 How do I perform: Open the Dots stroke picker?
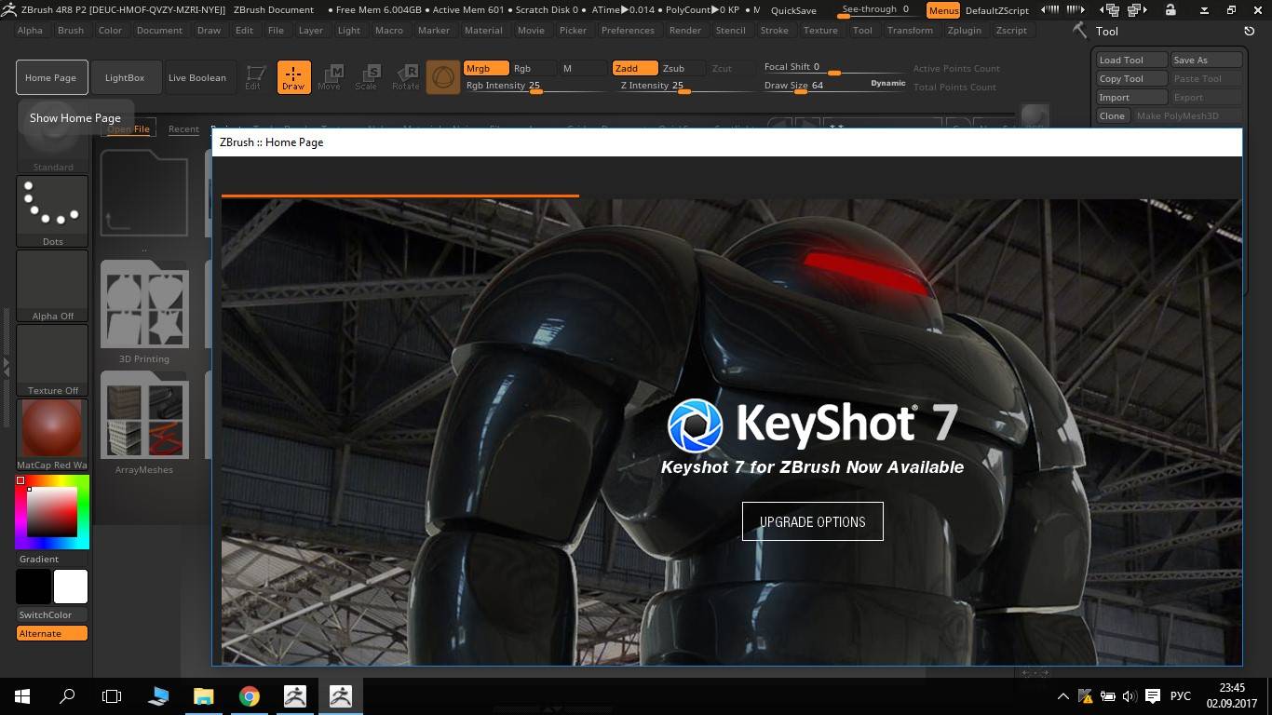52,211
